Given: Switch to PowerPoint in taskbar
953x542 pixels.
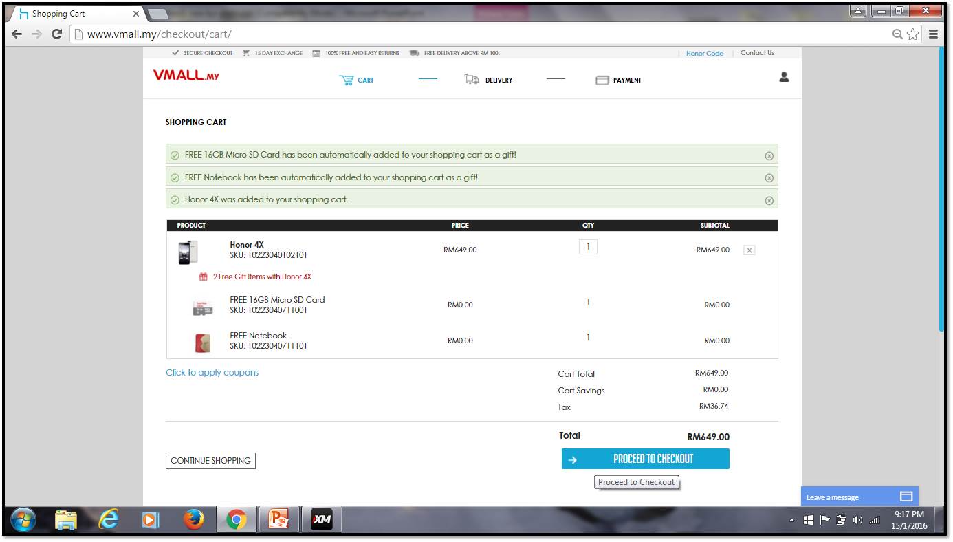Looking at the screenshot, I should click(x=278, y=521).
